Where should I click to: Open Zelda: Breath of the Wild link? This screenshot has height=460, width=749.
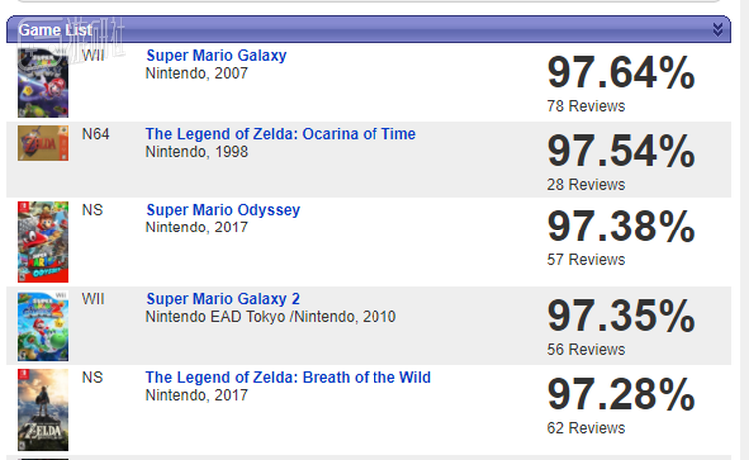(x=288, y=377)
